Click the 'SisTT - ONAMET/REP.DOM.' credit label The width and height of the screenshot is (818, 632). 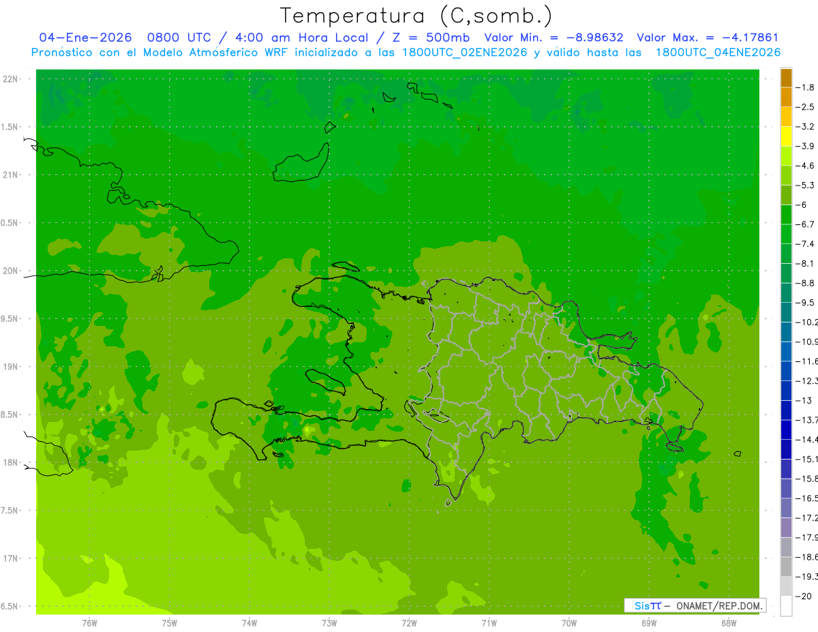695,605
